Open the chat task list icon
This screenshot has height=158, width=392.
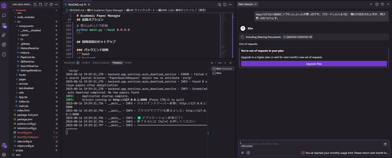[377, 4]
